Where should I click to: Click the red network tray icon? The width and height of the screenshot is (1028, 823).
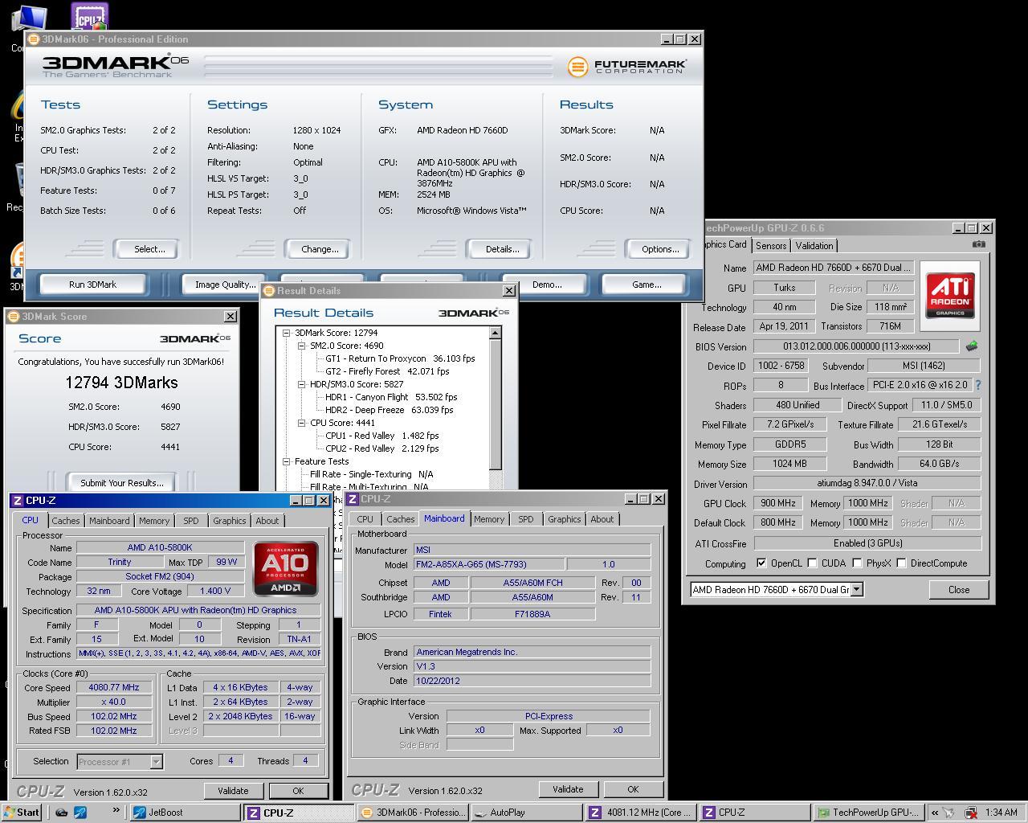tap(970, 813)
